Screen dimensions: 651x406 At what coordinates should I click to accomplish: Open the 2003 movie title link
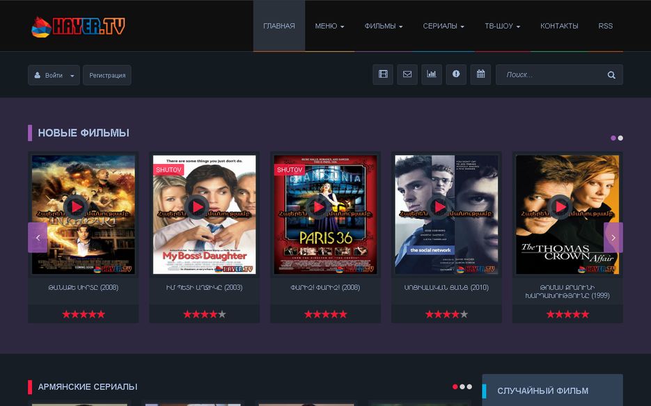[204, 287]
